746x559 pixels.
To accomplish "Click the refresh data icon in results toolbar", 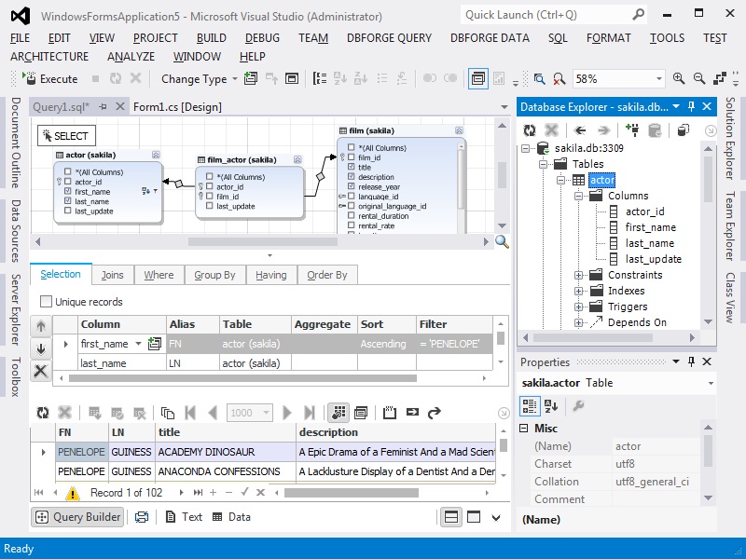I will (43, 413).
